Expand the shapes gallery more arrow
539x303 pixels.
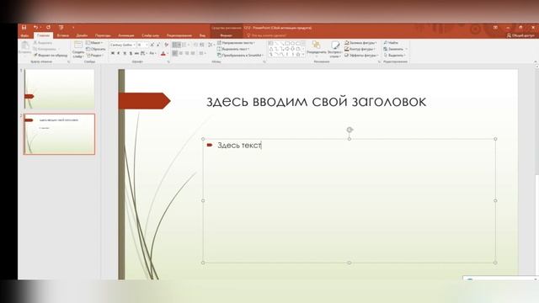303,54
